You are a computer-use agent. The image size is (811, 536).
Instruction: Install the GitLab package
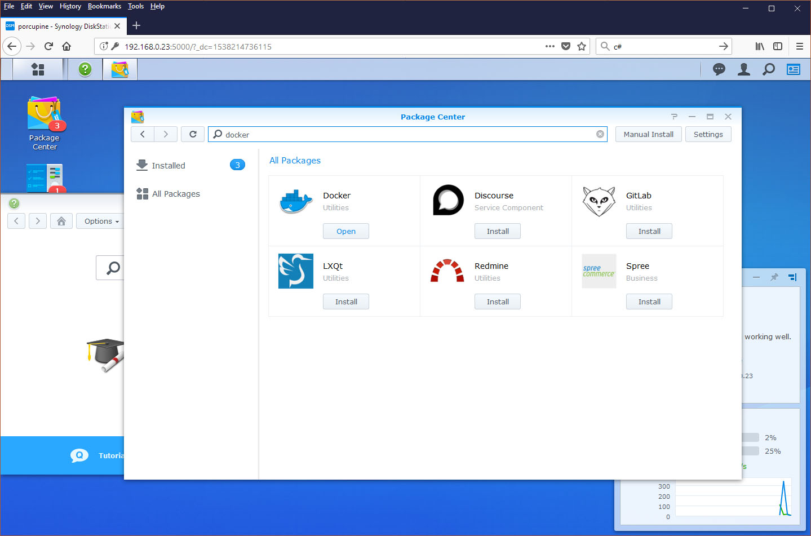[649, 231]
